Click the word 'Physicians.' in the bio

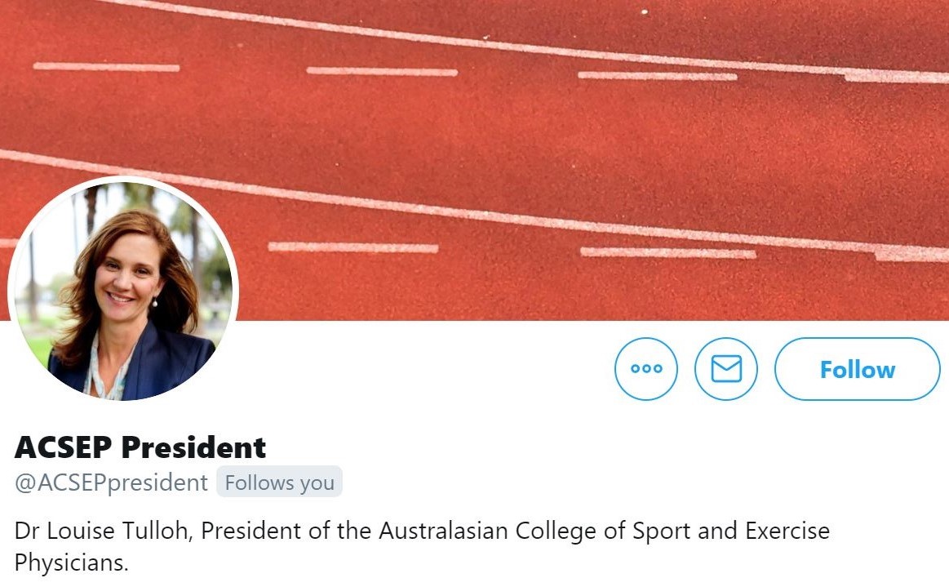[x=72, y=563]
